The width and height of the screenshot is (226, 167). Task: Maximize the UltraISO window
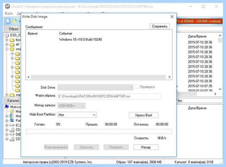(x=203, y=6)
